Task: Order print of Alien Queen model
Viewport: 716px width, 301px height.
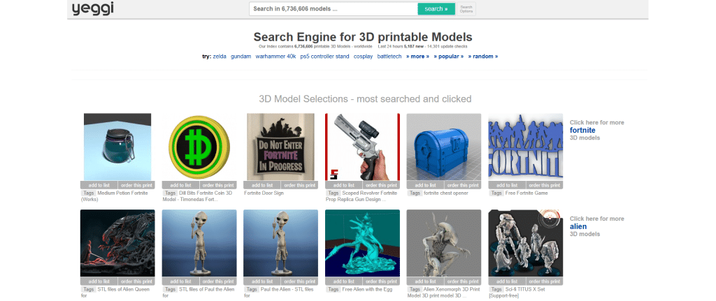Action: click(x=136, y=281)
